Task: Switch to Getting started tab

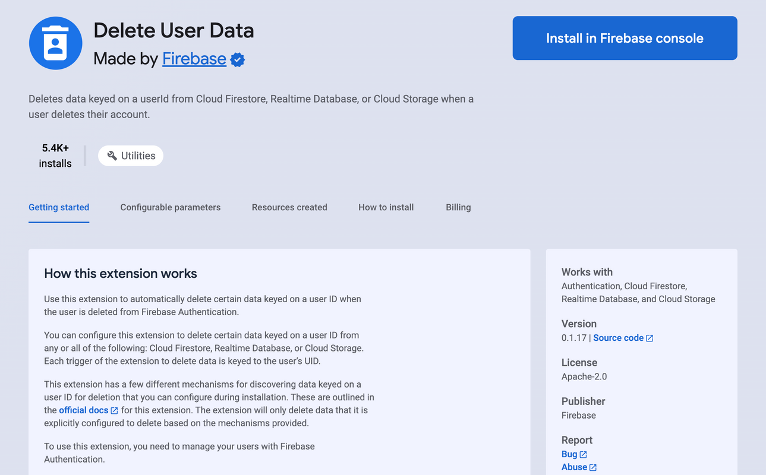Action: (x=59, y=207)
